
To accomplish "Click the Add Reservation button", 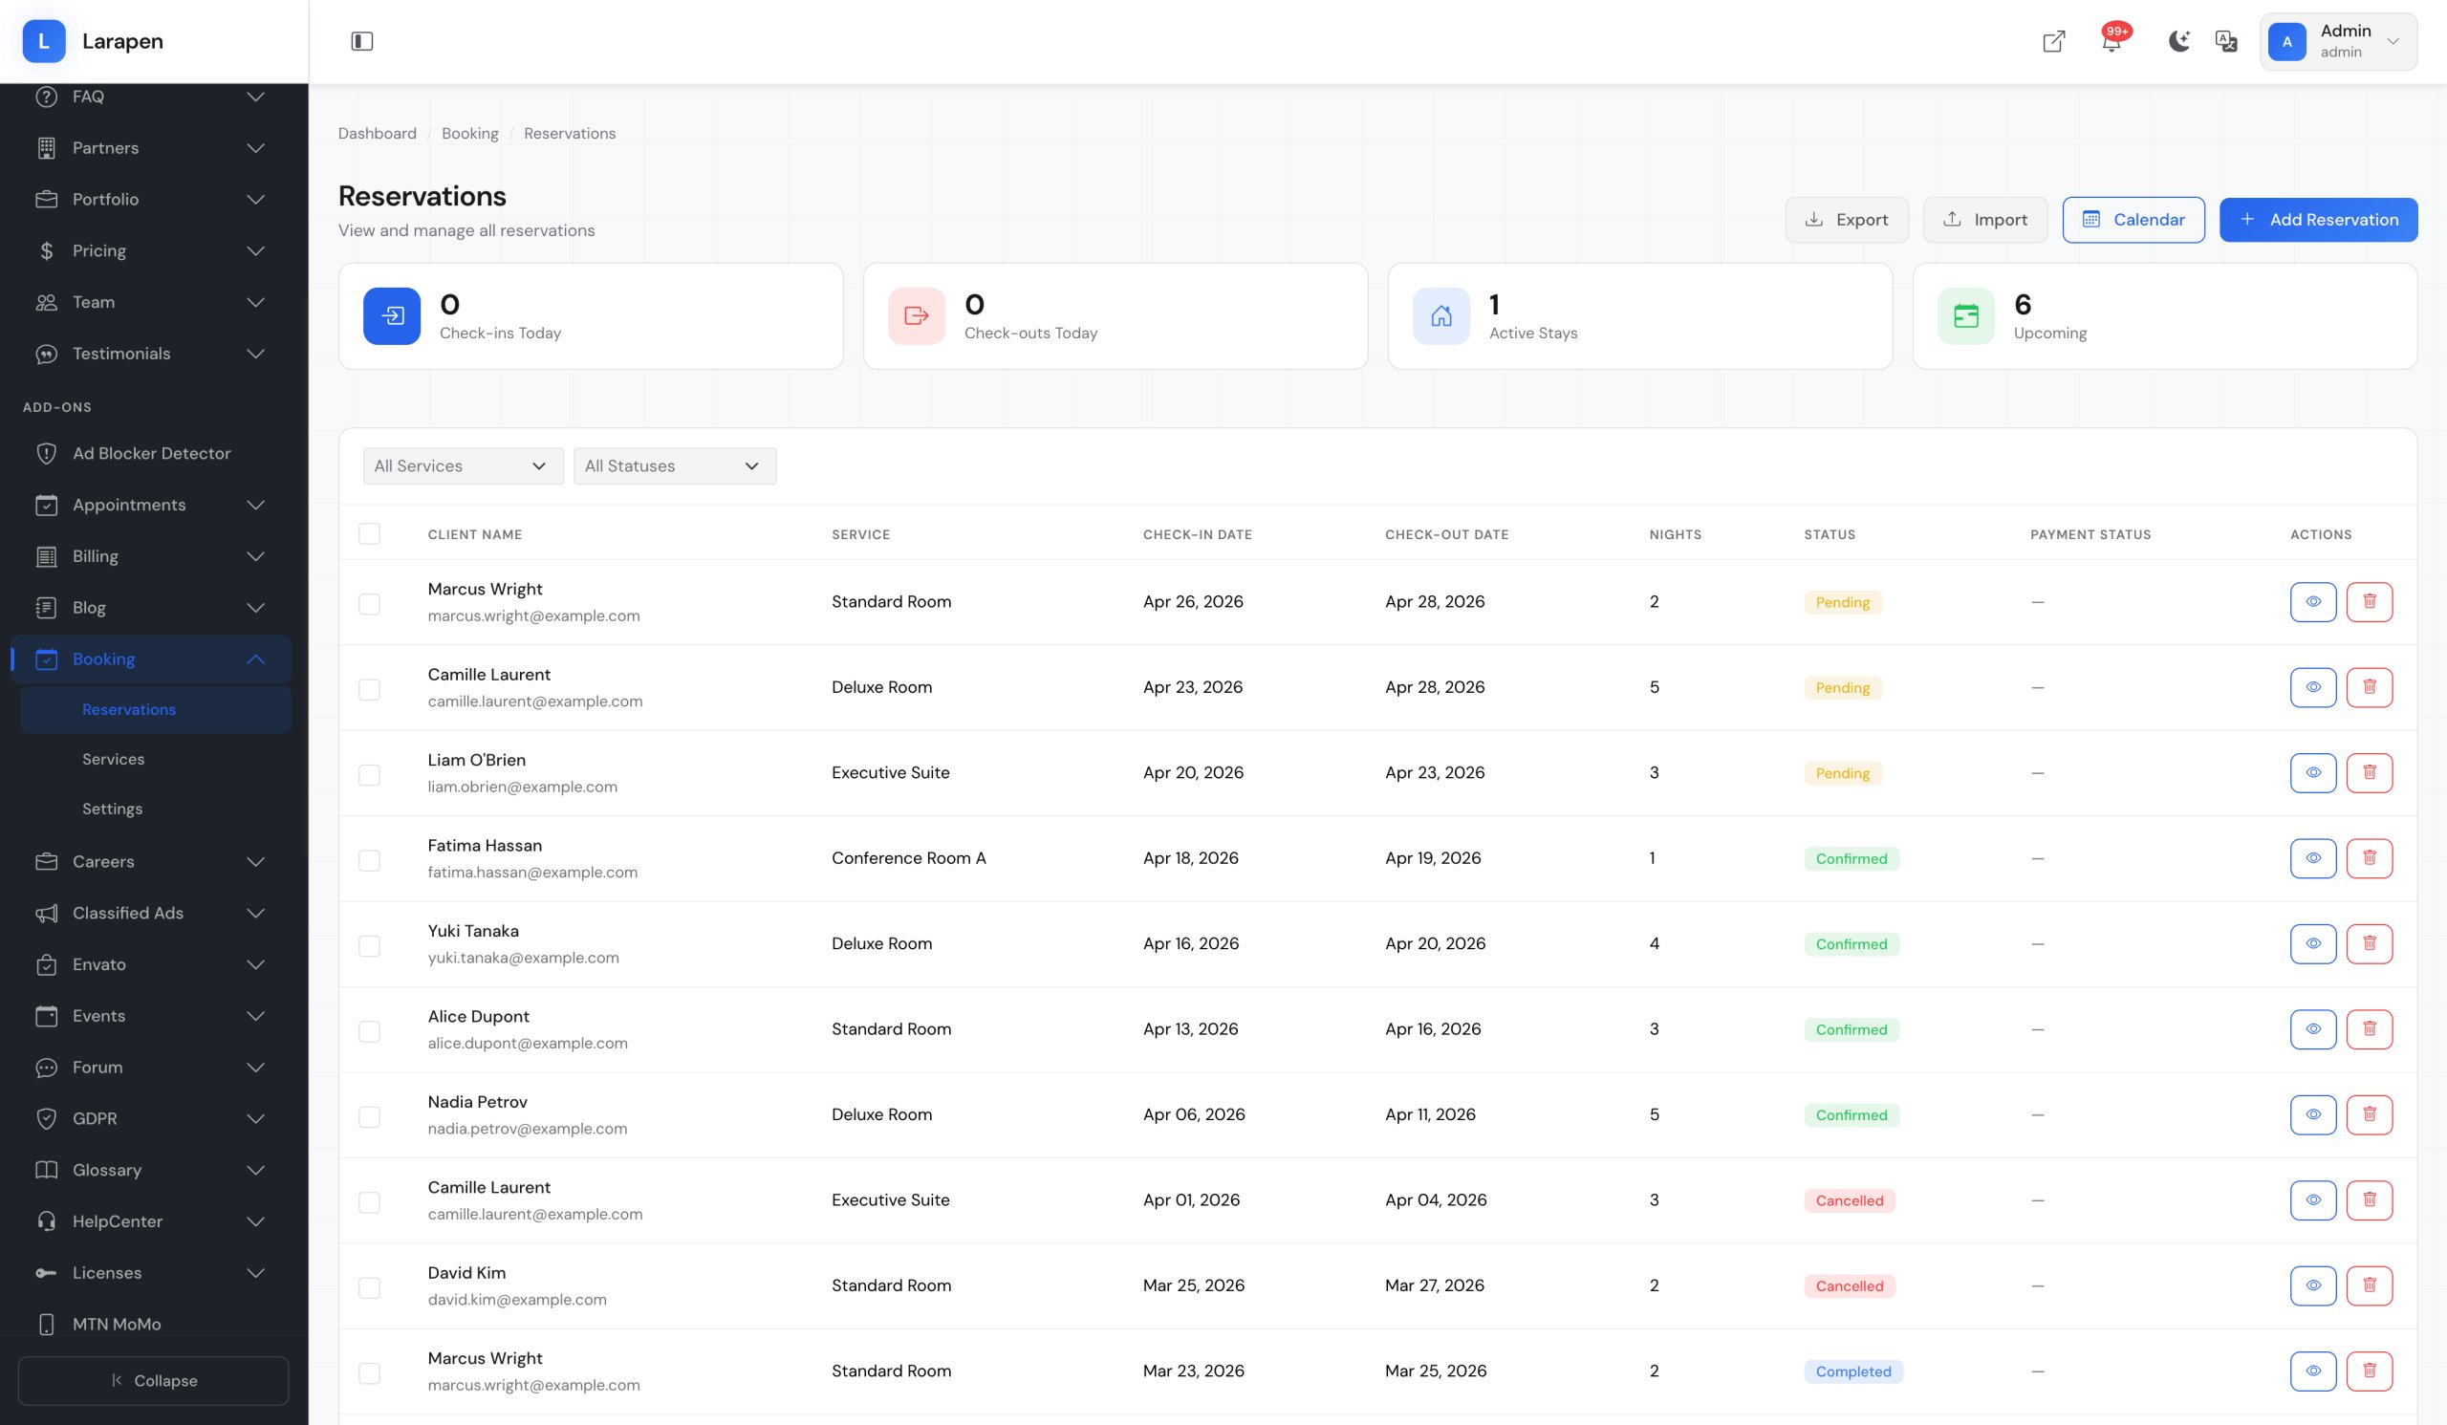I will pos(2318,220).
